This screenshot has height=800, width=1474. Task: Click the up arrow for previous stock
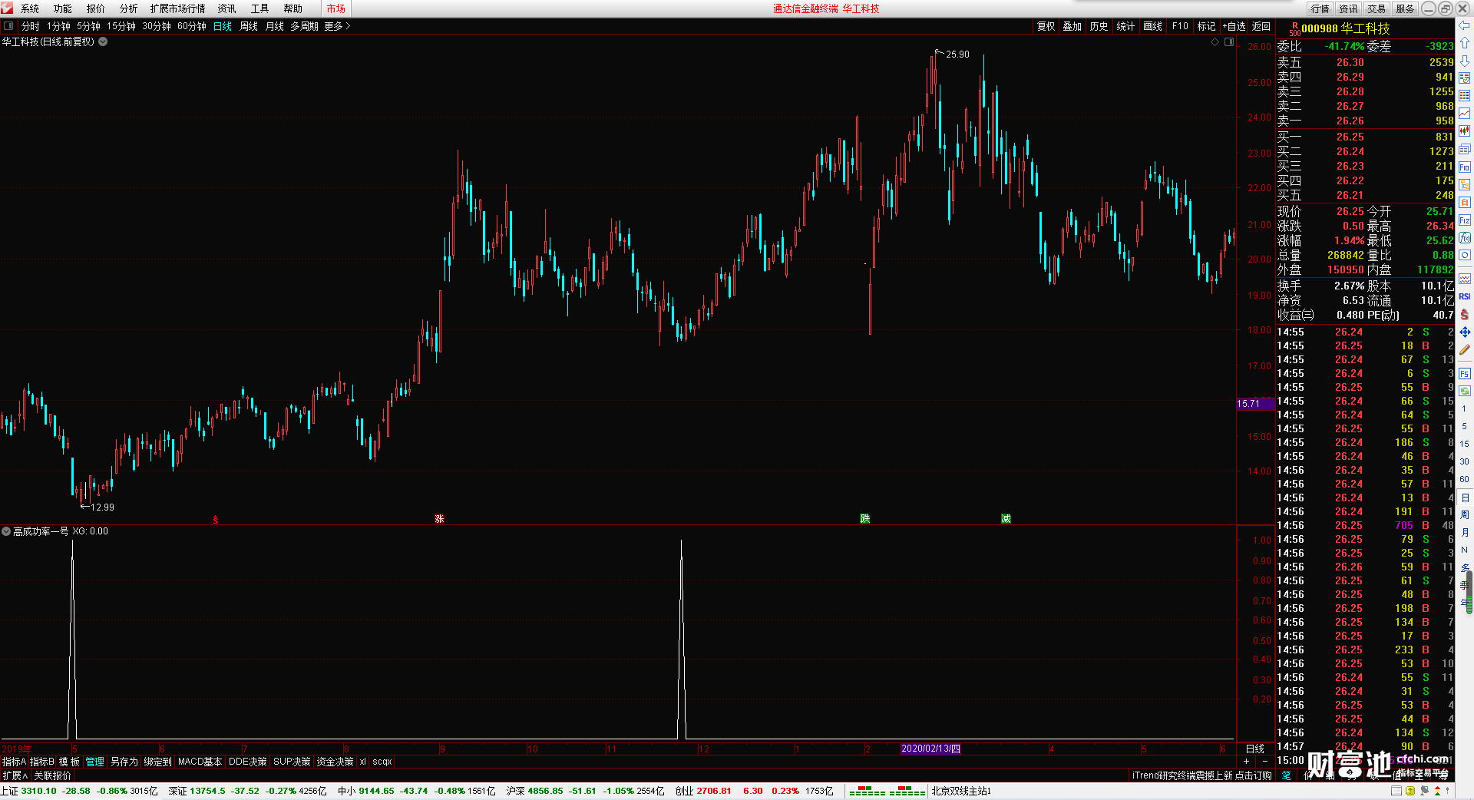(1465, 43)
